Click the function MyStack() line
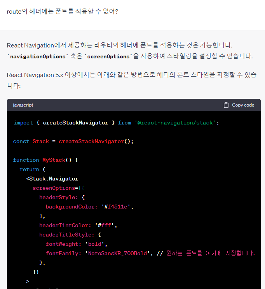 46,160
